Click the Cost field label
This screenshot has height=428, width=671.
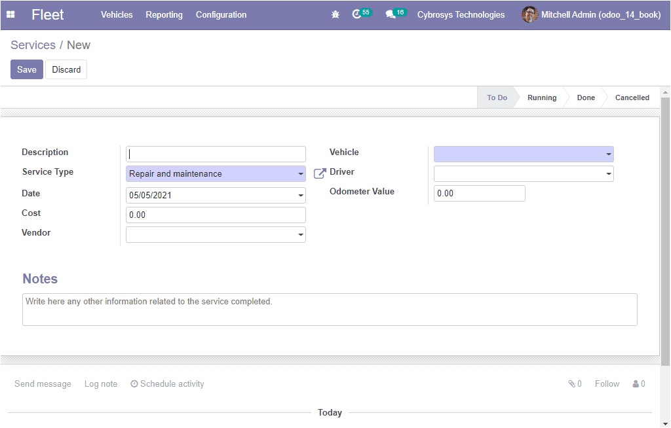coord(31,213)
